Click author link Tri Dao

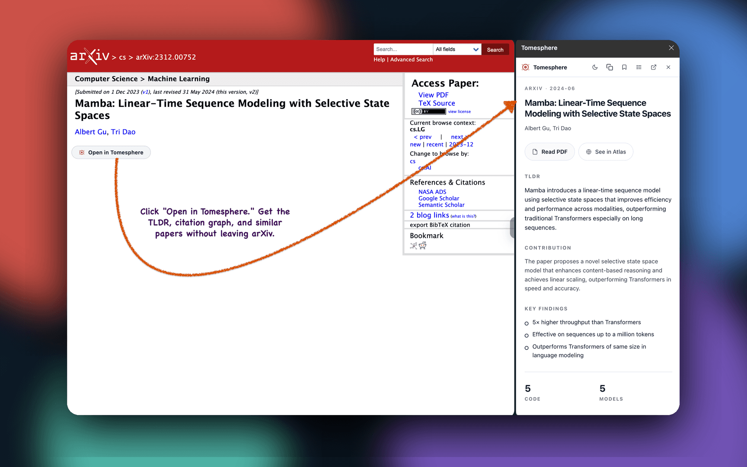(123, 132)
